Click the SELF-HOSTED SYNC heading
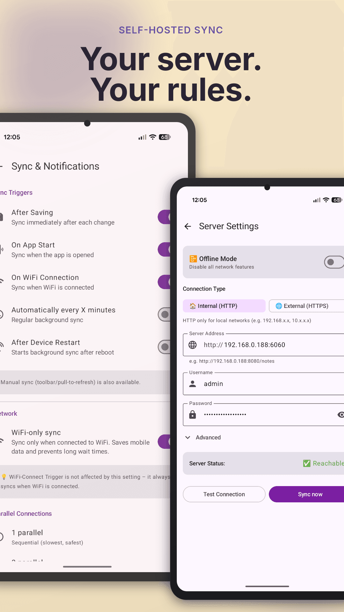344x612 pixels. tap(171, 30)
